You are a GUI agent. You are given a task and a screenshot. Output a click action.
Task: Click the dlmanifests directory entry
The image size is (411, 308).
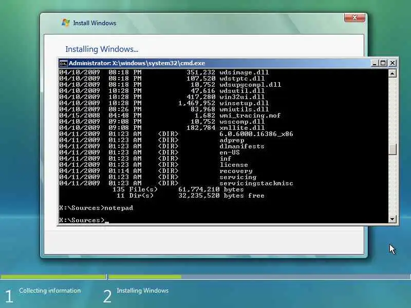pyautogui.click(x=242, y=146)
